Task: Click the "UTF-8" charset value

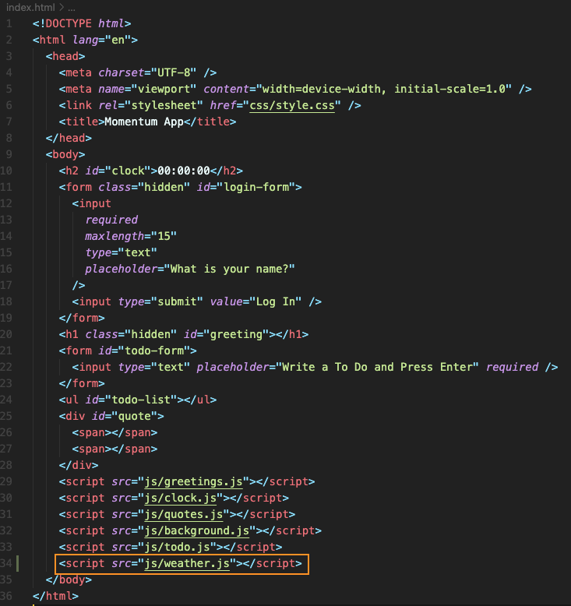Action: 174,72
